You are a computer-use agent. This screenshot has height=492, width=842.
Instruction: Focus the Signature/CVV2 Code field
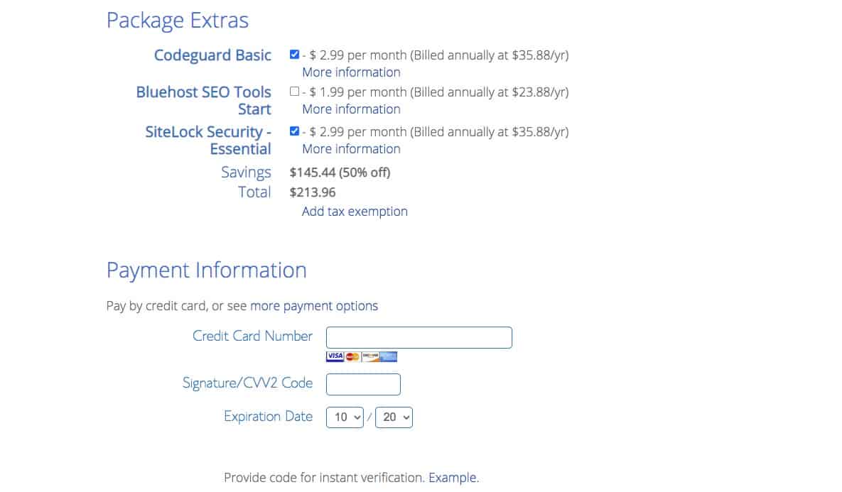363,384
